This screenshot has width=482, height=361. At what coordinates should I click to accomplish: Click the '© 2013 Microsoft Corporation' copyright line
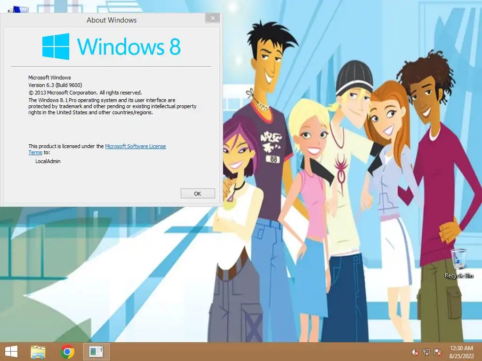point(85,93)
